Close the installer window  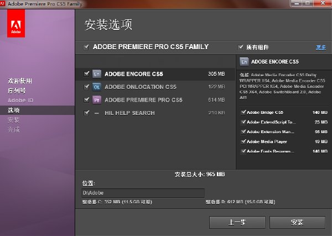pos(323,3)
